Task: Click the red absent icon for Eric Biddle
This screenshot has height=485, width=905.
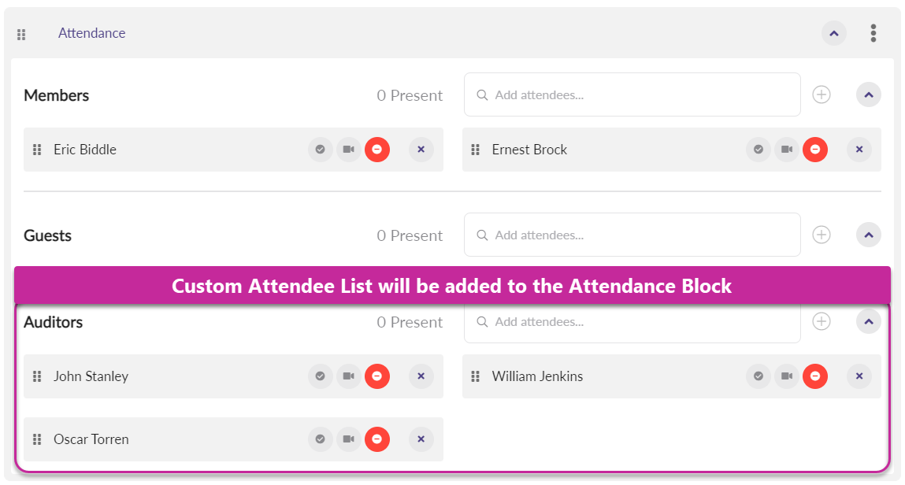Action: pos(377,150)
